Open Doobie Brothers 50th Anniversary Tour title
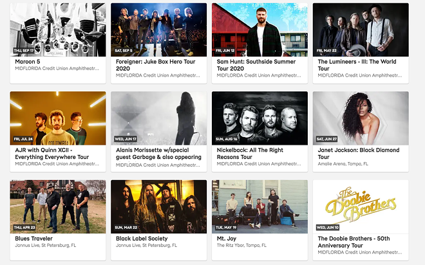This screenshot has width=425, height=265. 354,242
